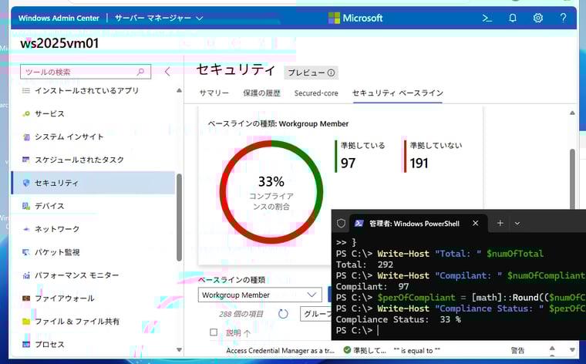Click the 警告 cell in the table row
The image size is (586, 364).
pyautogui.click(x=517, y=351)
